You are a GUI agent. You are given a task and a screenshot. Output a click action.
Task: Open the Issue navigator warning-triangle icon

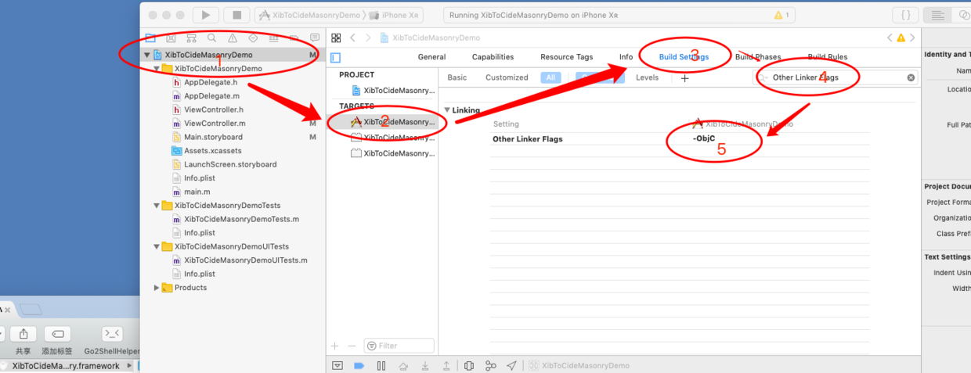tap(233, 38)
